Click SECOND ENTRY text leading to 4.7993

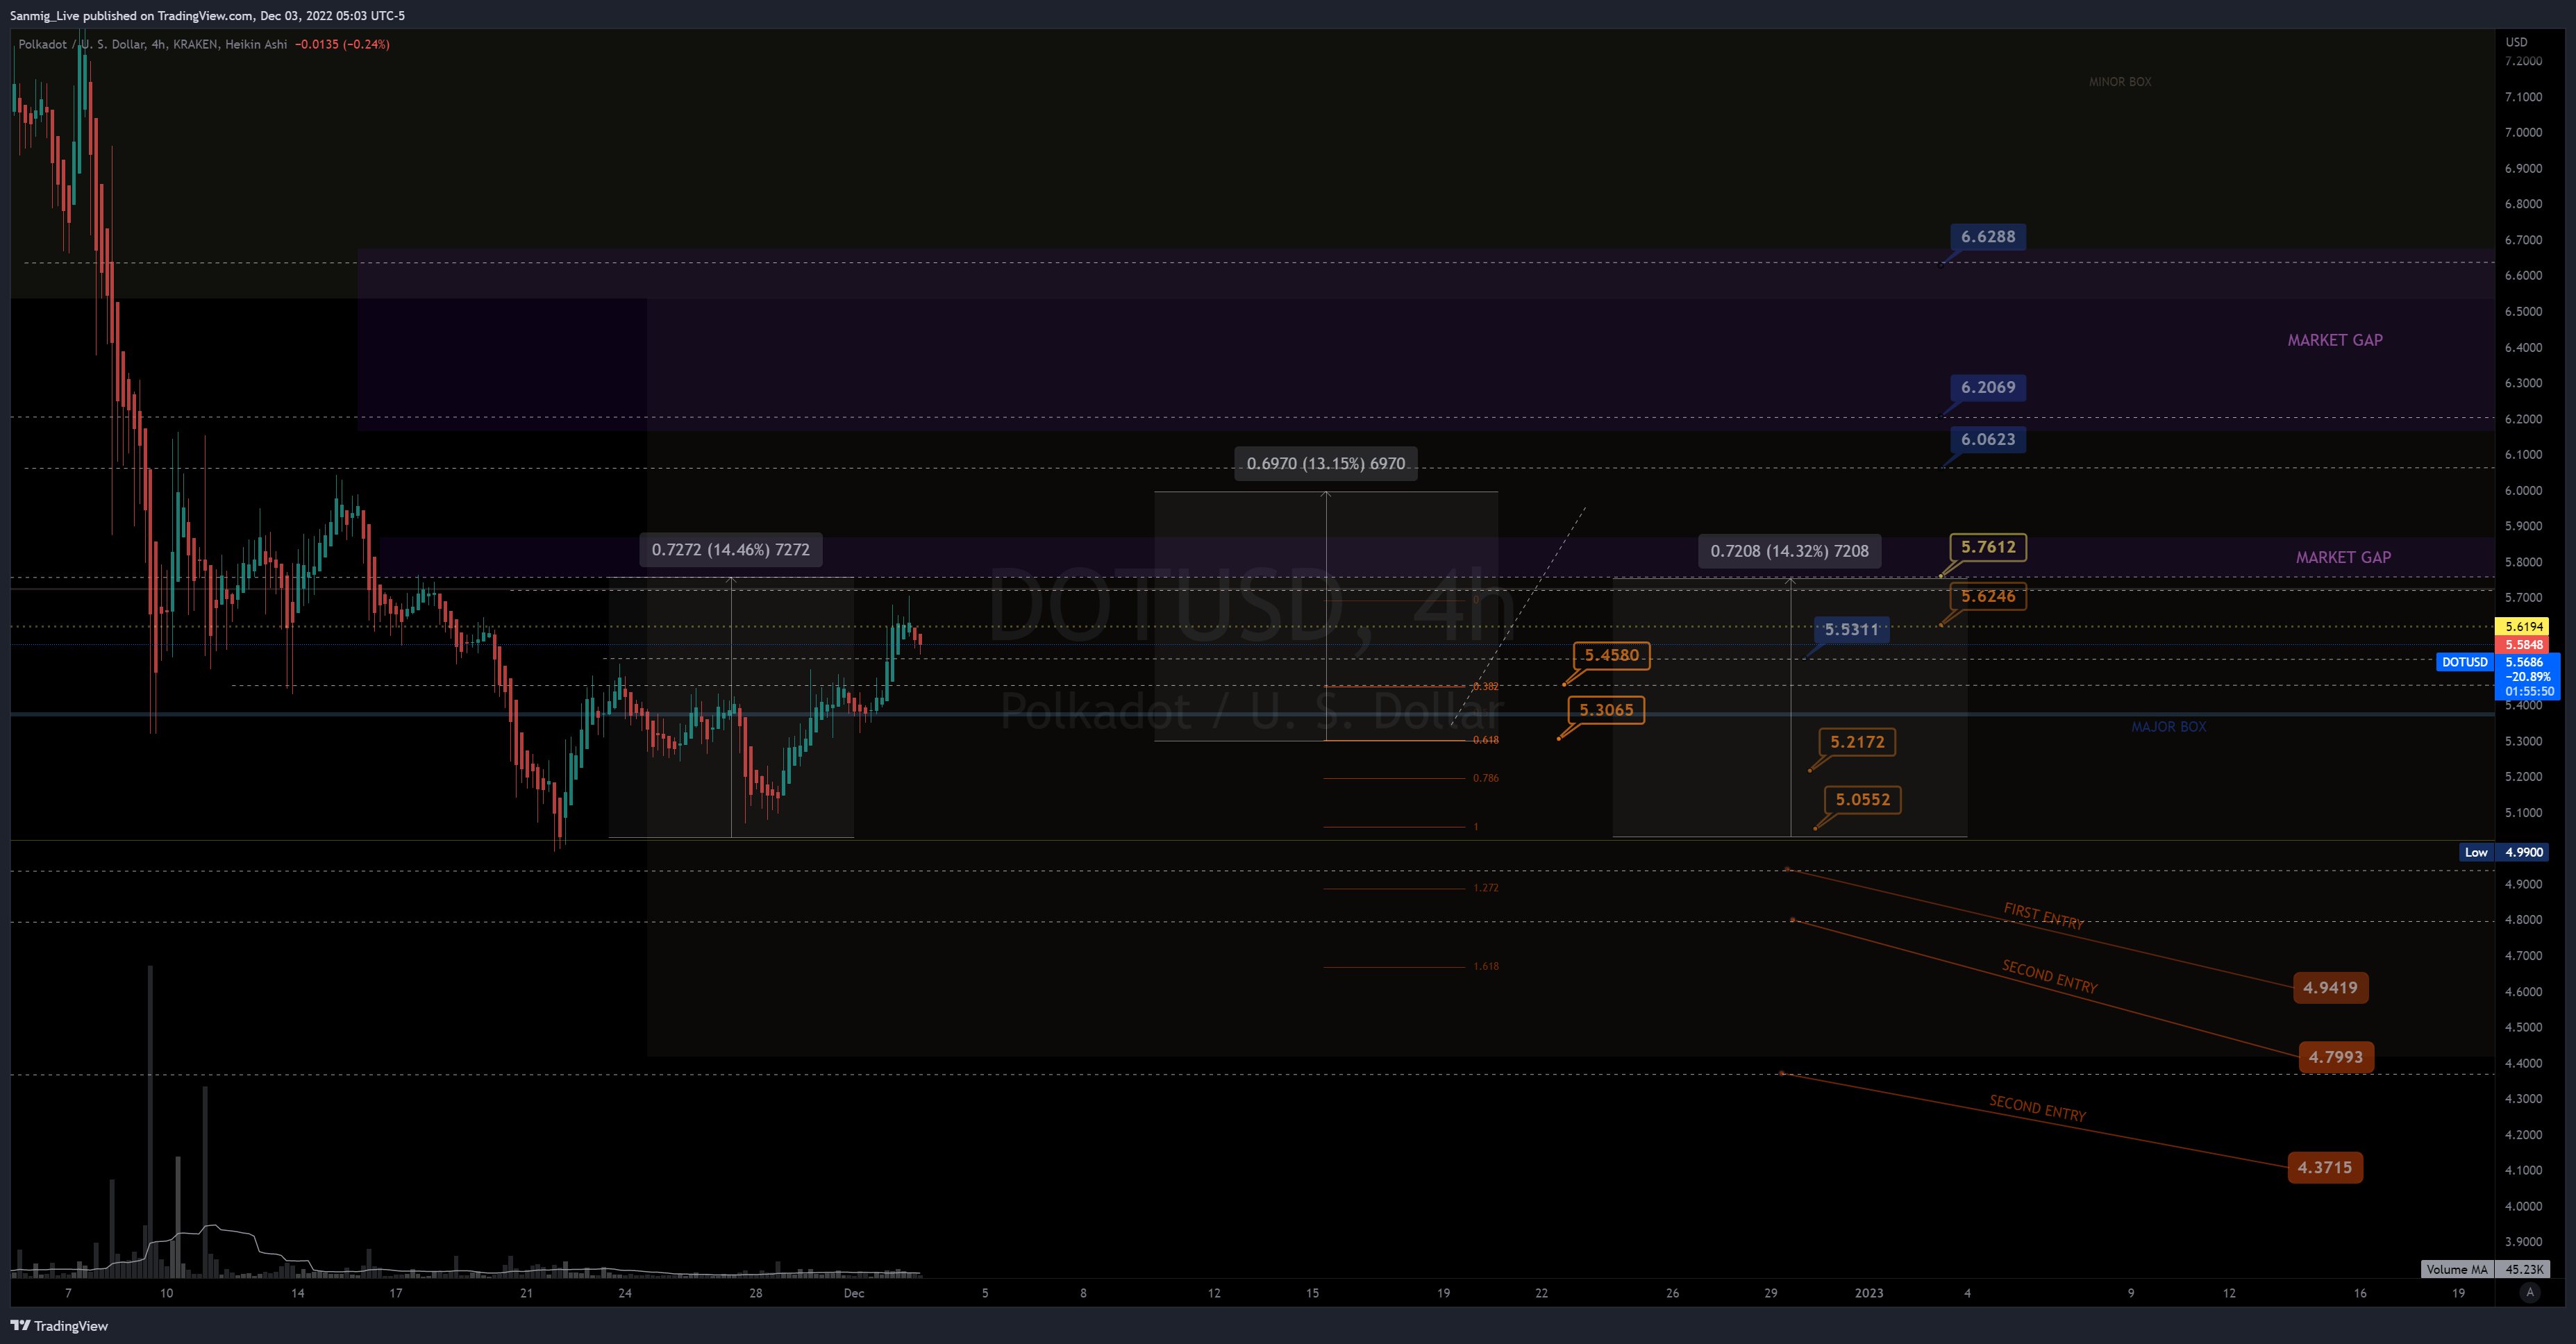(2049, 976)
